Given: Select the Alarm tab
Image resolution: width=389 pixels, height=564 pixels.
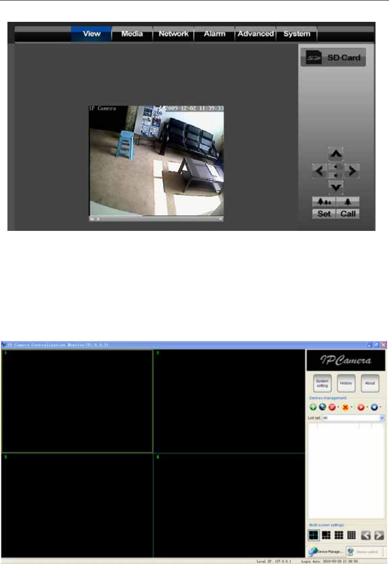Looking at the screenshot, I should click(214, 34).
